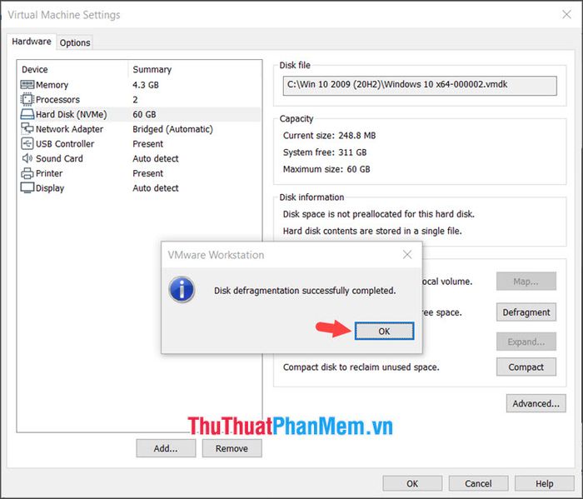Click the '4.3 GB' memory summary
This screenshot has height=499, width=583.
click(146, 85)
